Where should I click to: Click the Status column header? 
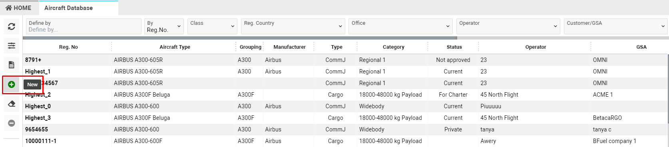(454, 47)
